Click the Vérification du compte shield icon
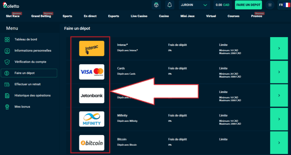 click(x=7, y=62)
